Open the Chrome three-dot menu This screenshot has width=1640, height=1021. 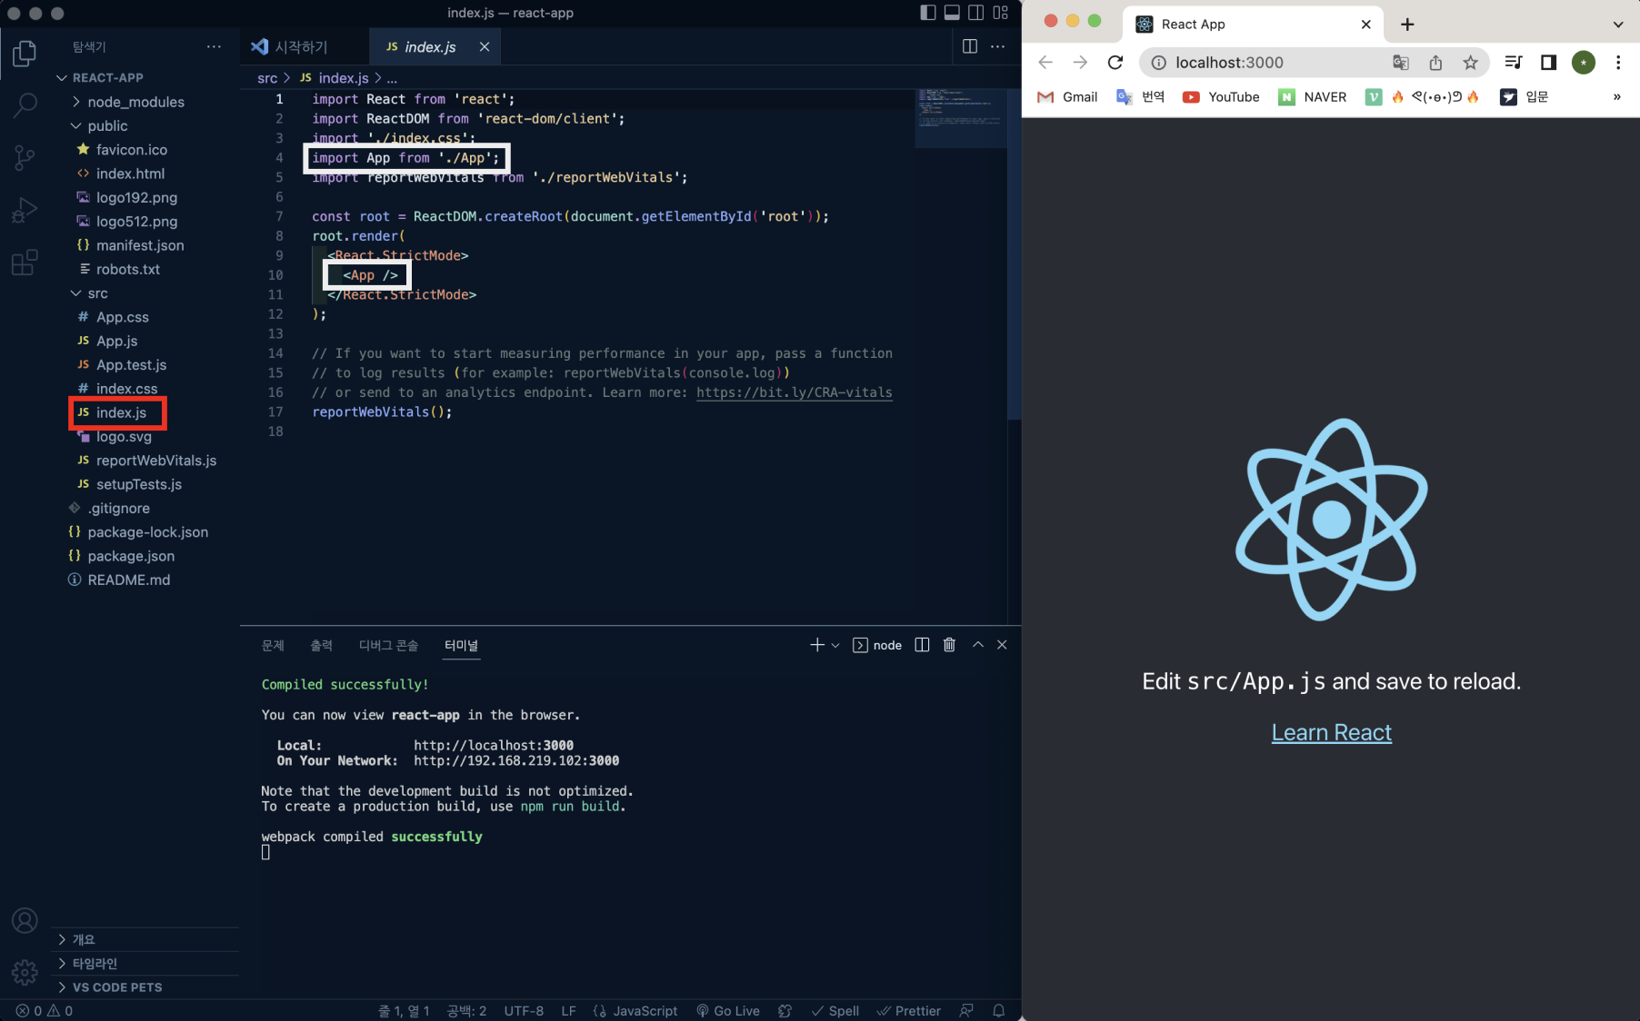pyautogui.click(x=1618, y=62)
